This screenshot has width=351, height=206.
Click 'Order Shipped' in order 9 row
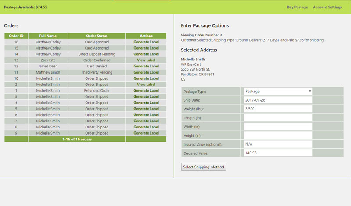(97, 133)
